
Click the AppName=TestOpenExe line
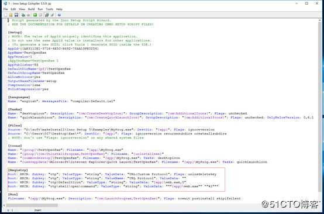[27, 53]
